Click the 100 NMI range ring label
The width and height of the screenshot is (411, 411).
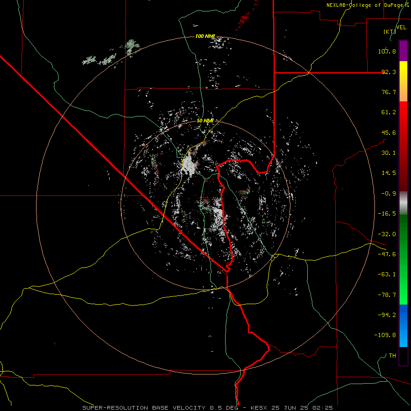(205, 36)
